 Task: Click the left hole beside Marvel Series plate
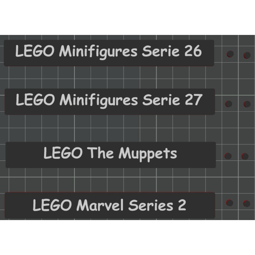(x=229, y=203)
